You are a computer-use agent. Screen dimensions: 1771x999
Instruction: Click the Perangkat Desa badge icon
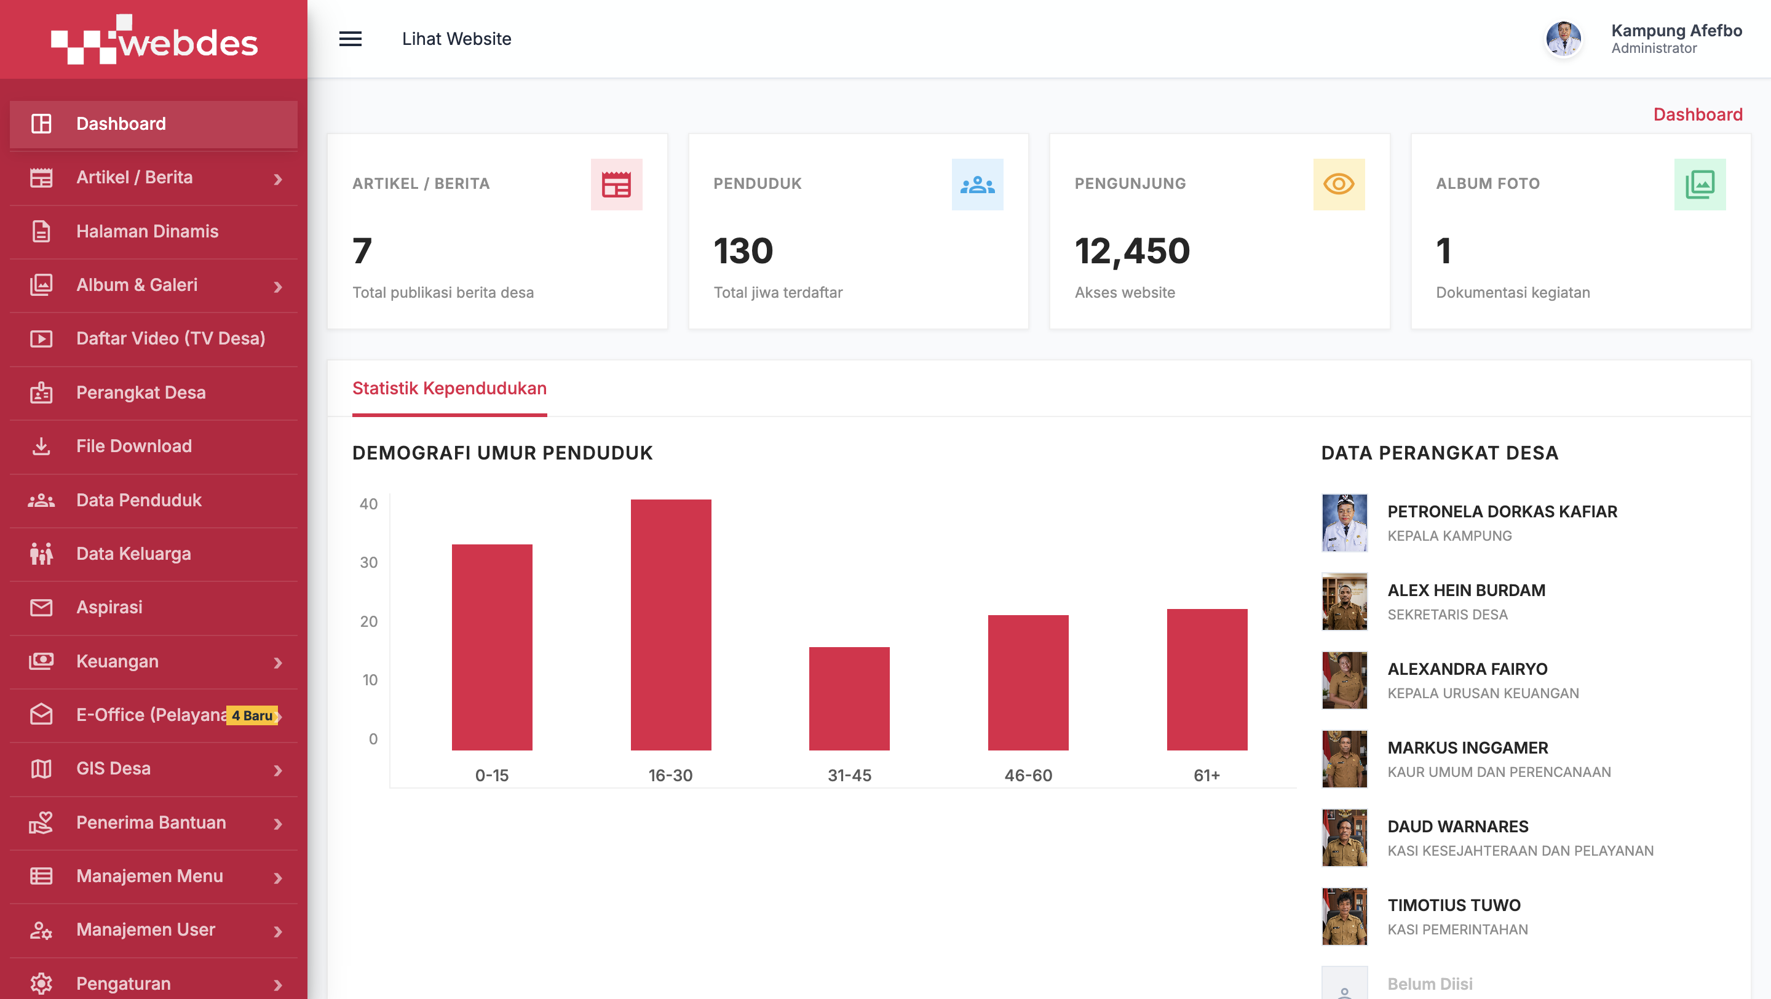pyautogui.click(x=41, y=392)
